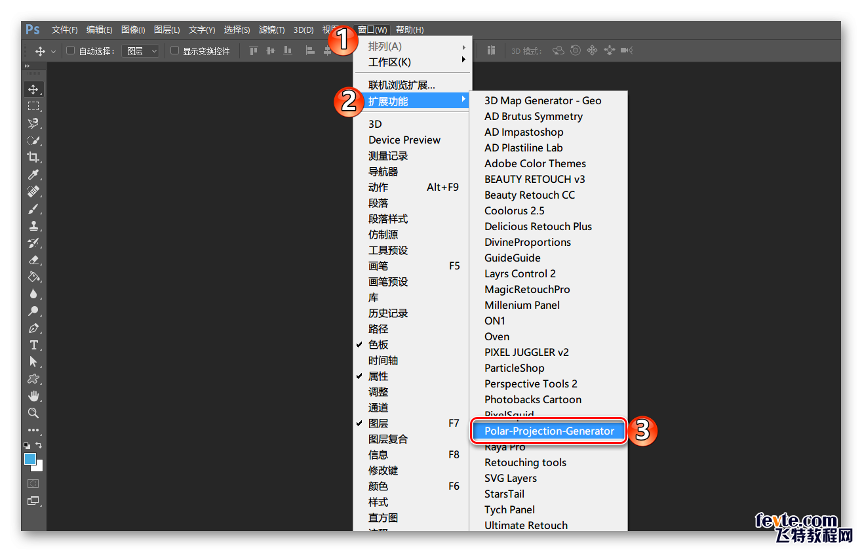
Task: Choose the Eyedropper tool
Action: coord(33,174)
